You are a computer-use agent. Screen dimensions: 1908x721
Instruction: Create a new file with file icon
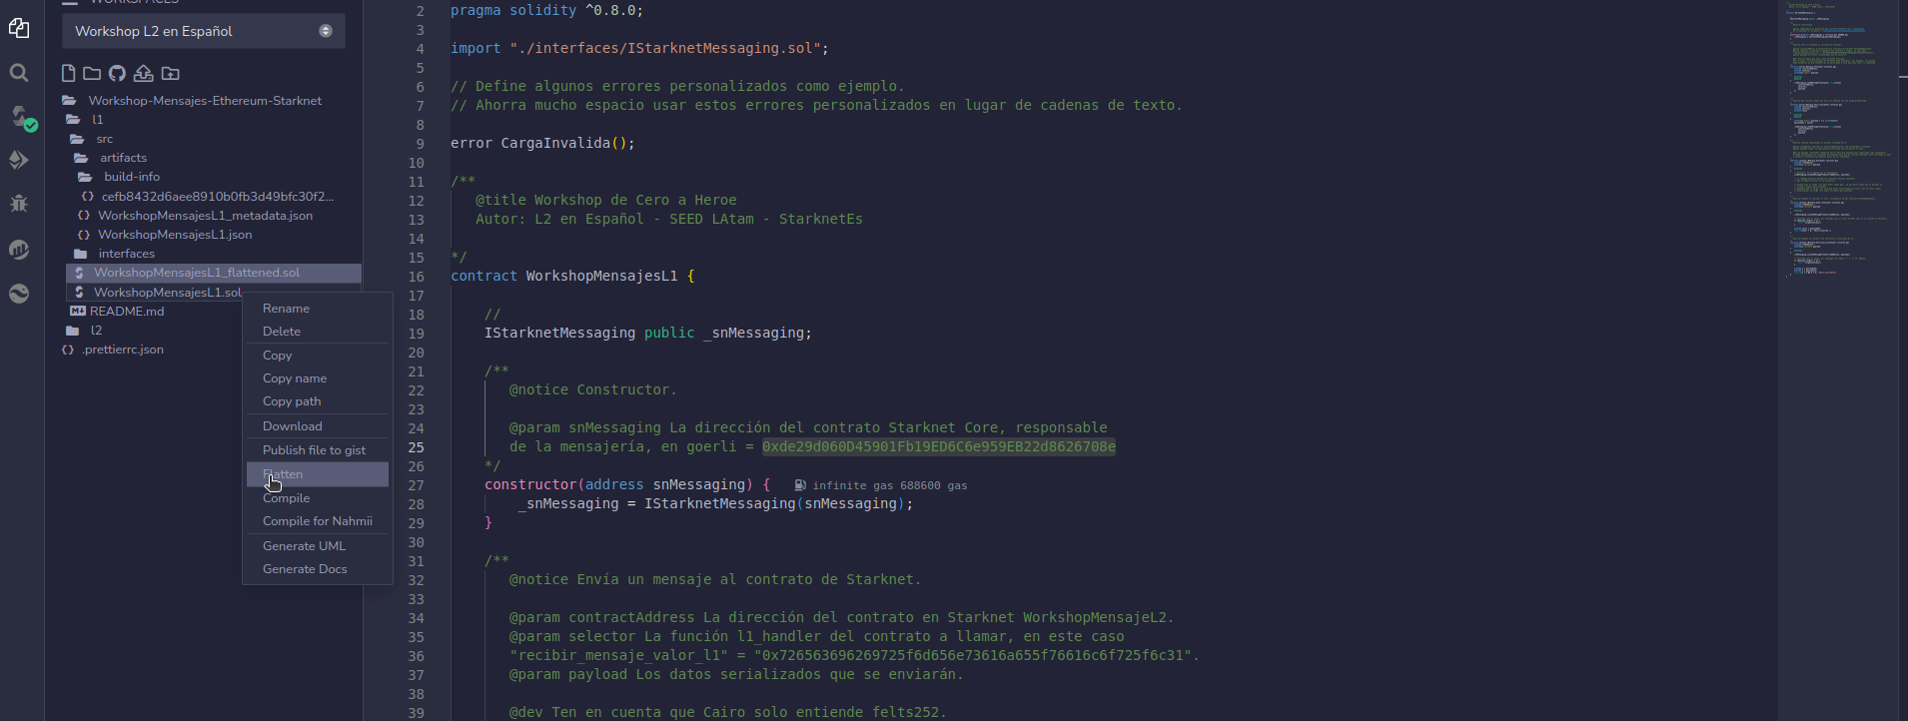68,73
